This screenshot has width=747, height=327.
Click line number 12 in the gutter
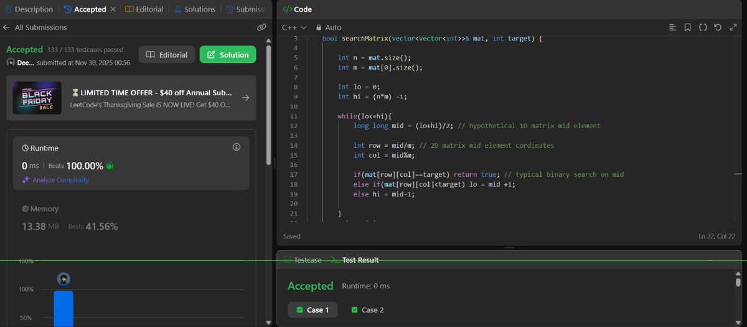(294, 126)
